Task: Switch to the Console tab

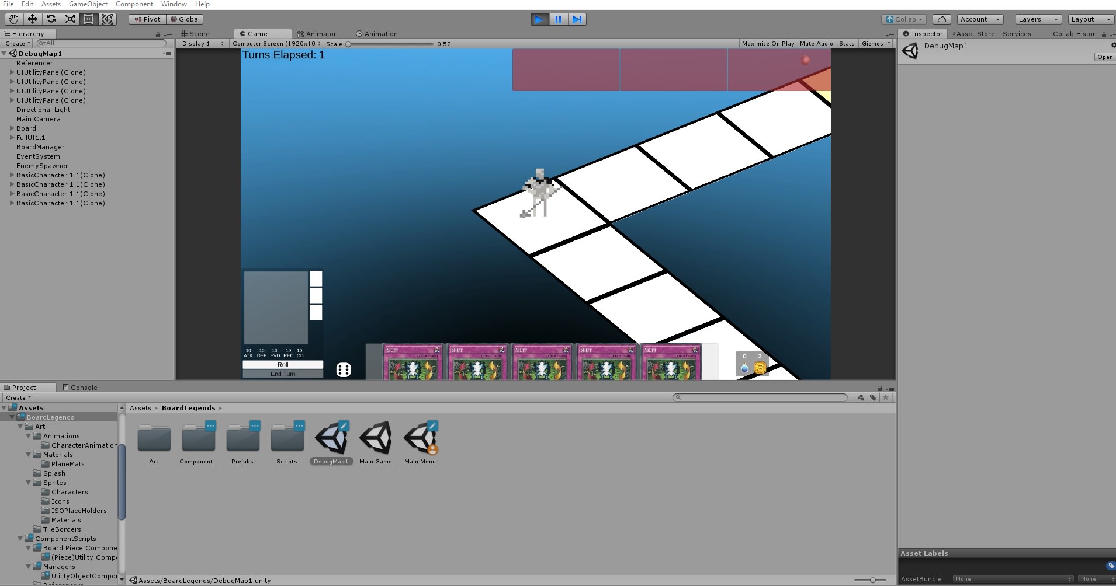Action: click(x=80, y=388)
